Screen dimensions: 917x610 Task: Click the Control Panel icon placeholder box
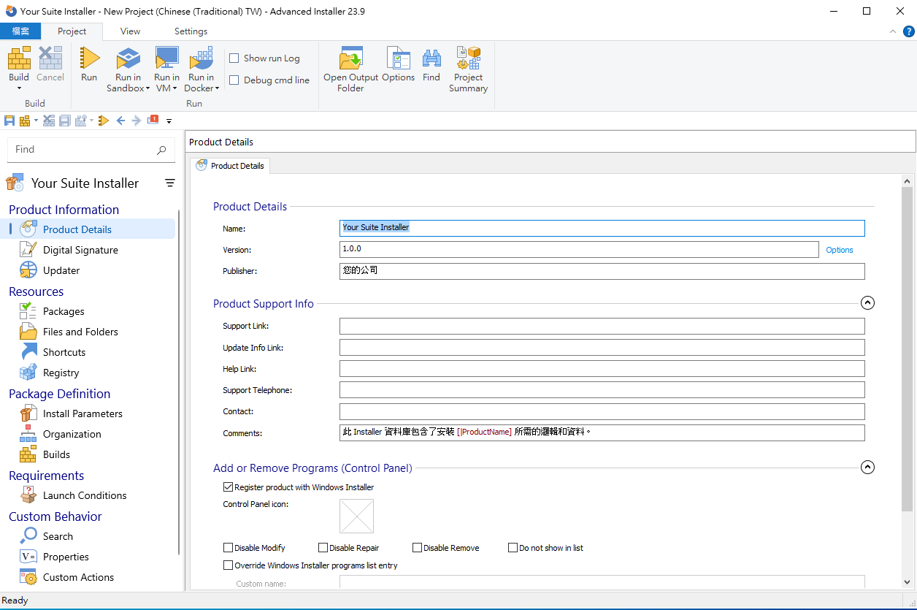coord(356,516)
